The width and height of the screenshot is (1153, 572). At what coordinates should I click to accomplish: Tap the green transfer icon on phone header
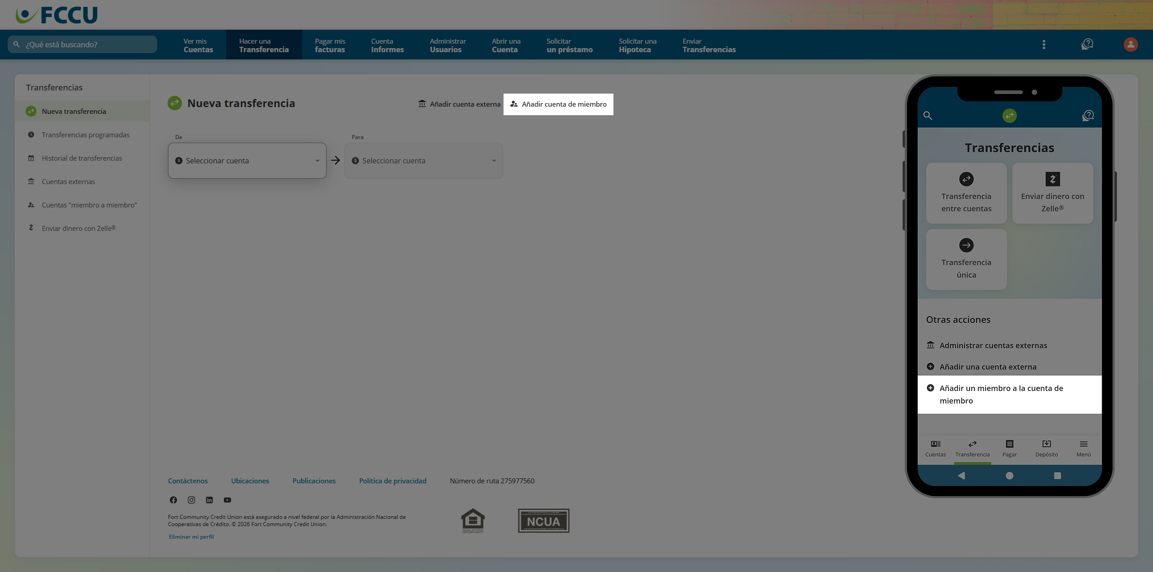click(1009, 116)
